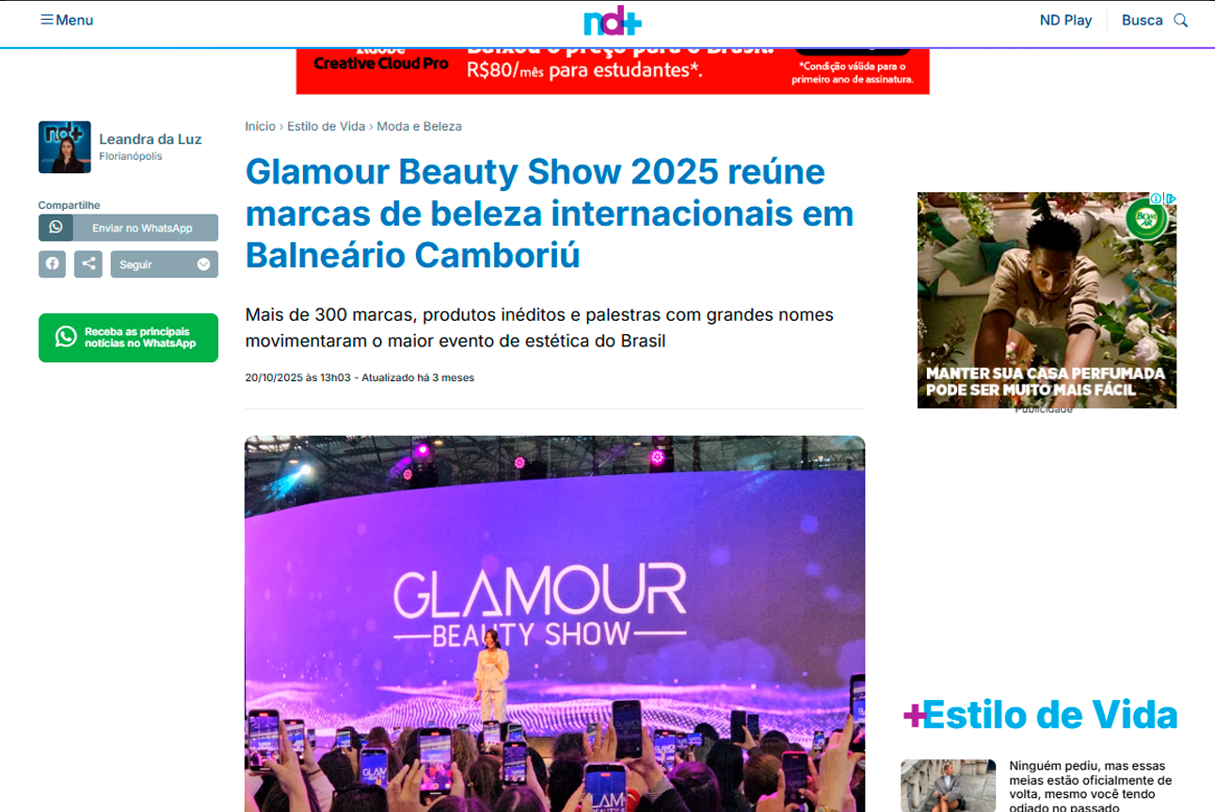Open Estilo de Vida breadcrumb

click(326, 126)
